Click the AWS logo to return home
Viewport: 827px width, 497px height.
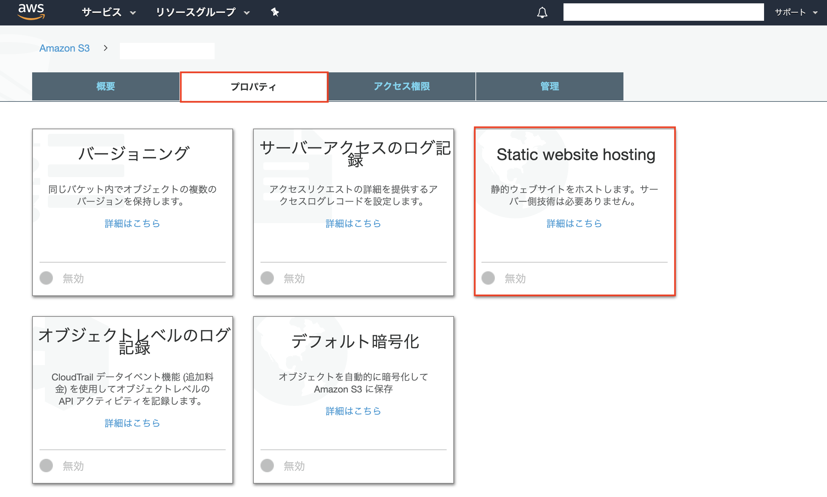31,12
